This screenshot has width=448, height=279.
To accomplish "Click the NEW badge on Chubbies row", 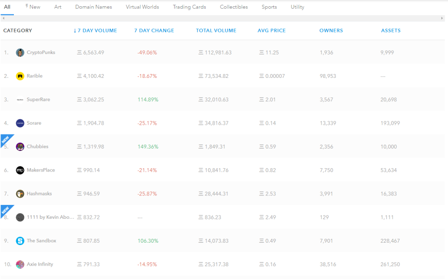I will 5,139.
